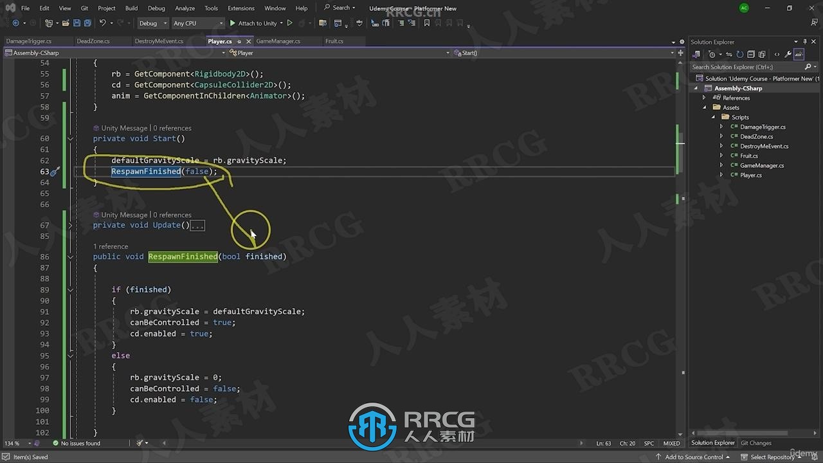
Task: Switch to GameManager.cs editor tab
Action: pos(278,41)
